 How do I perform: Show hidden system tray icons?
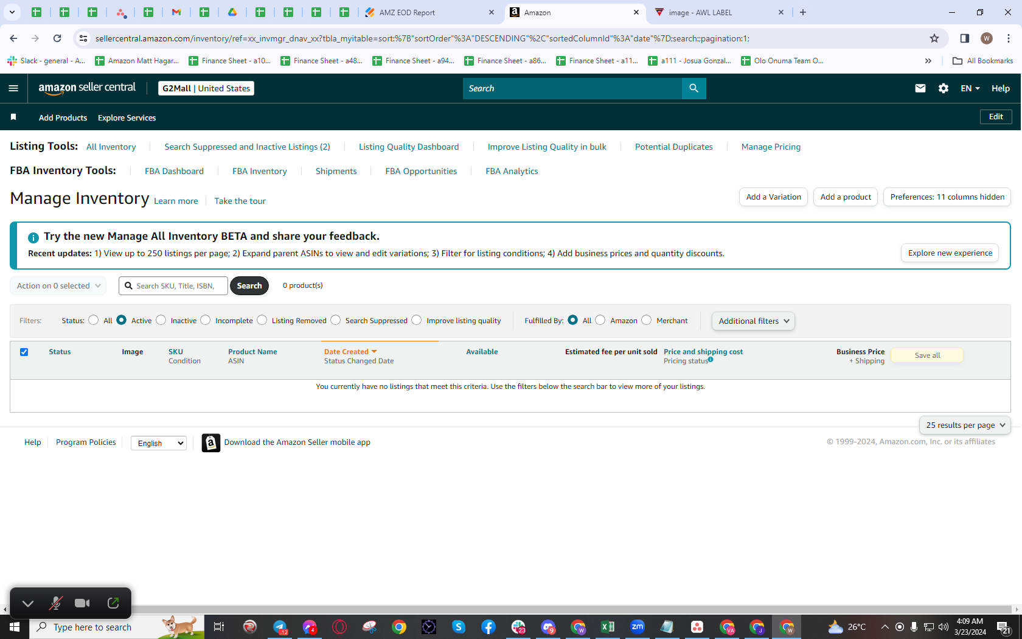885,627
